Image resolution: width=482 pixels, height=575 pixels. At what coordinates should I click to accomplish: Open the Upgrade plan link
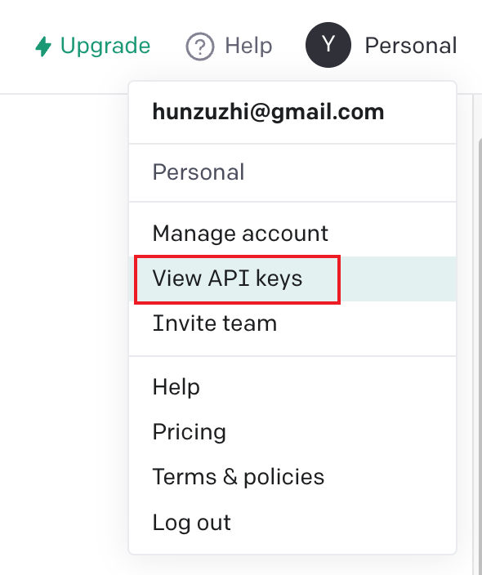(x=93, y=47)
